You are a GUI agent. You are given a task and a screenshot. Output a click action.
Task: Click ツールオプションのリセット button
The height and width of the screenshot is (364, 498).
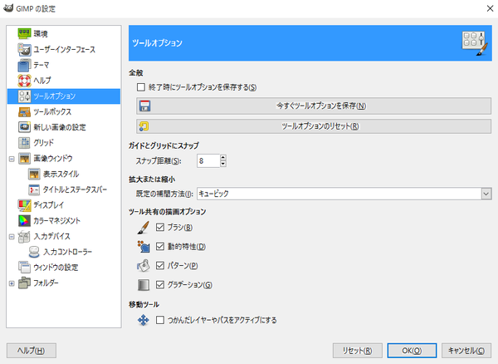pyautogui.click(x=314, y=126)
